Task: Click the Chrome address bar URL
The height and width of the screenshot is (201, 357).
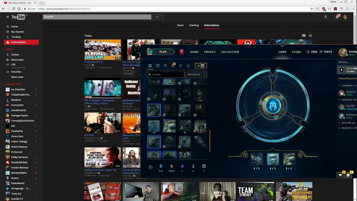Action: click(64, 9)
